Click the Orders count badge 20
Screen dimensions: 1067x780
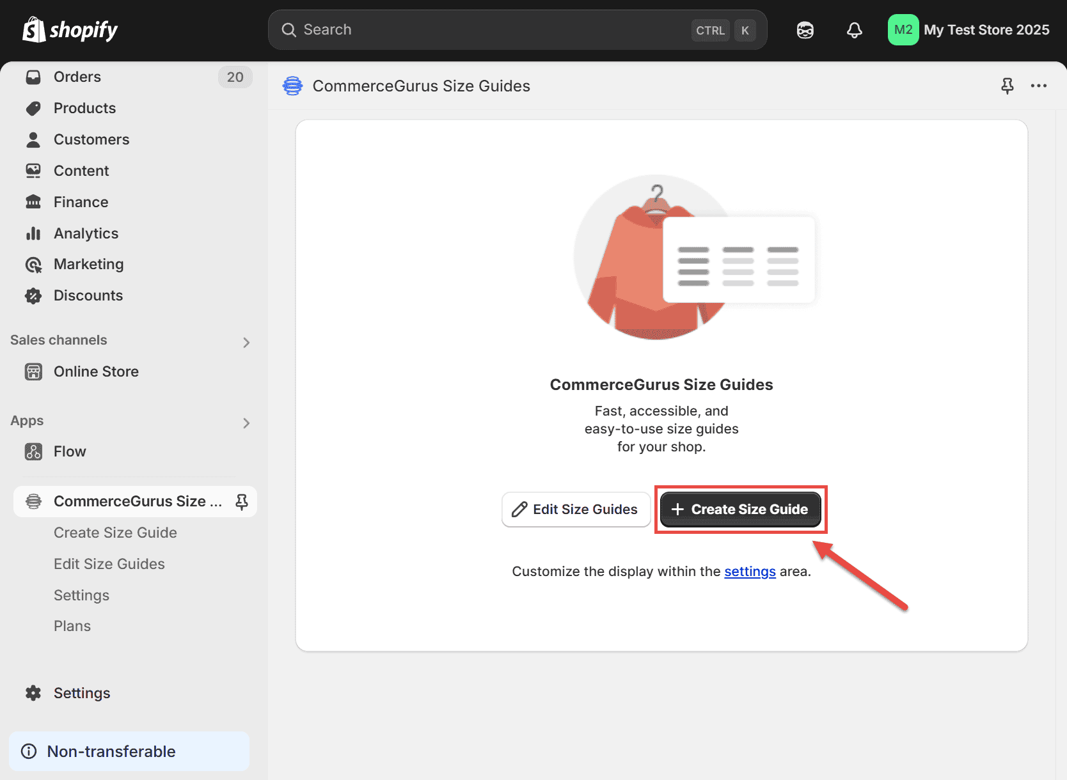(x=235, y=77)
